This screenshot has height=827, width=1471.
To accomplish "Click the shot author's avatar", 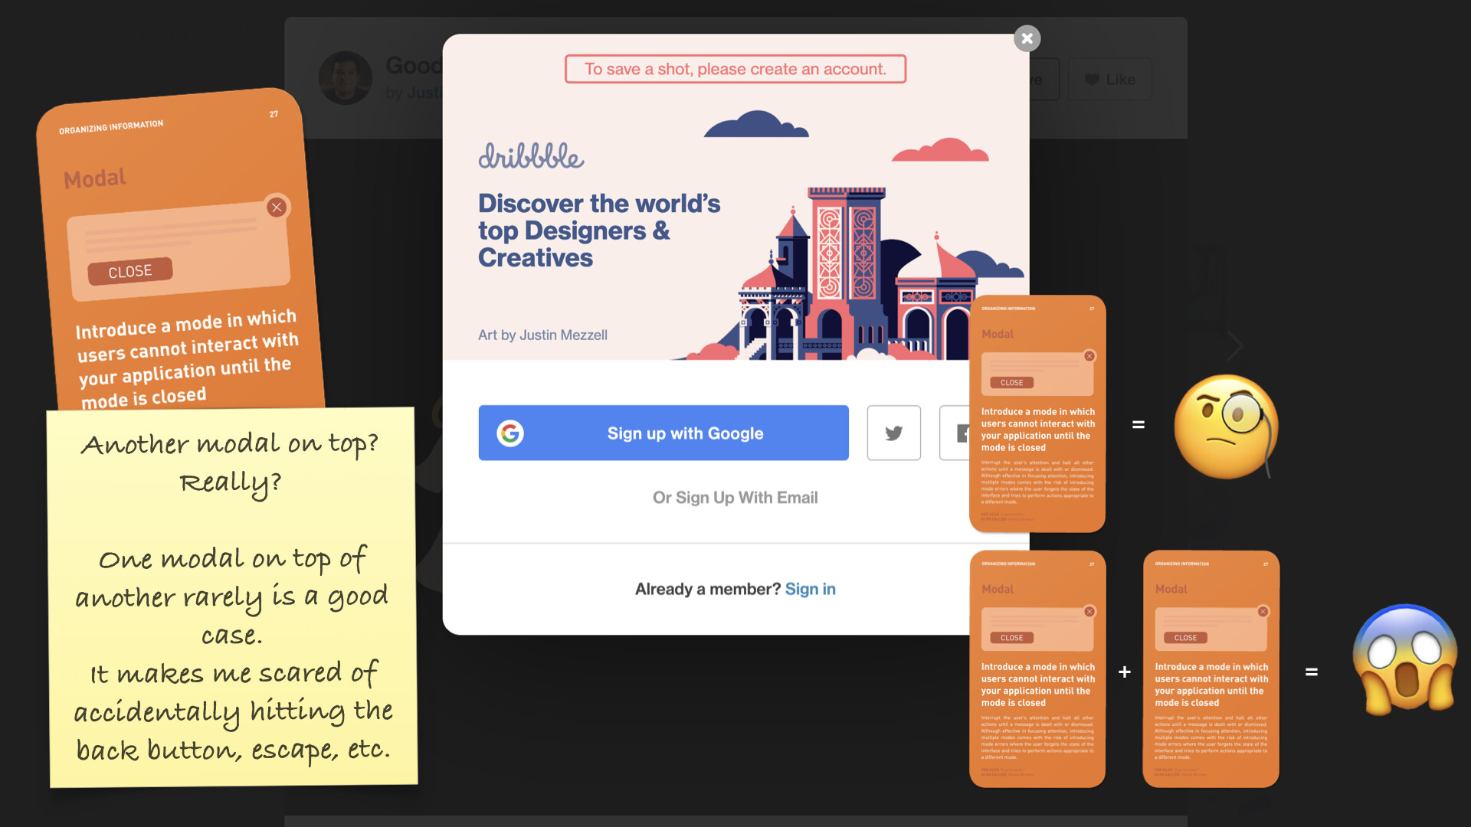I will pos(345,77).
